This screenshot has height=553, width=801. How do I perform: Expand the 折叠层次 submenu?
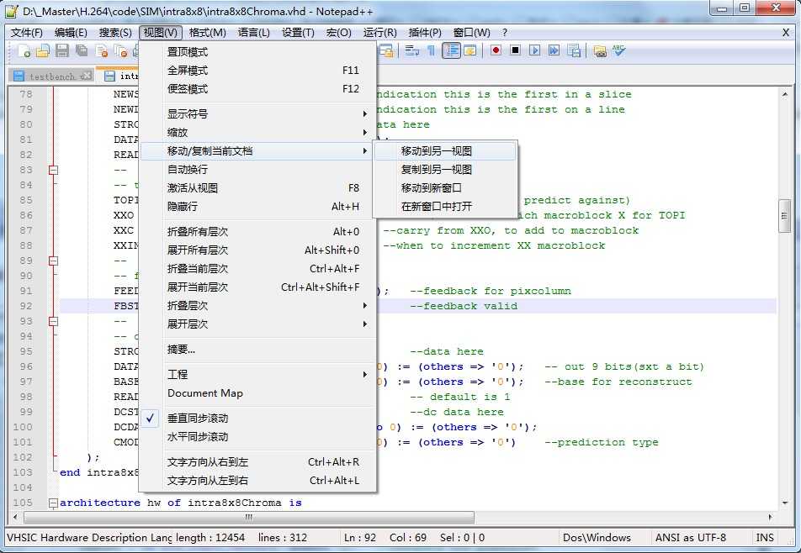258,306
